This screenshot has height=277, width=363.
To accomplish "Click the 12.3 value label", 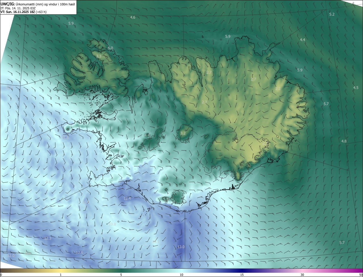I will (48, 238).
